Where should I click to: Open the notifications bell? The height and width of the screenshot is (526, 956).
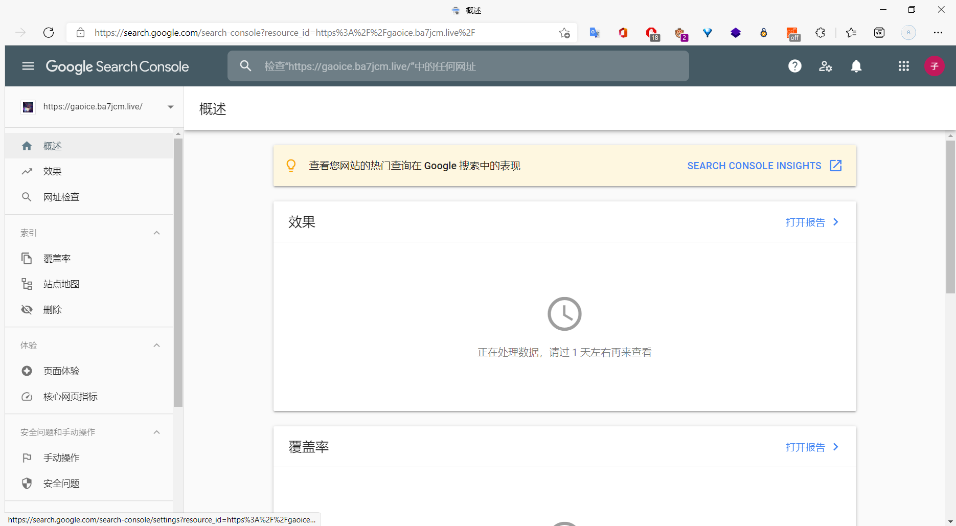pos(856,66)
